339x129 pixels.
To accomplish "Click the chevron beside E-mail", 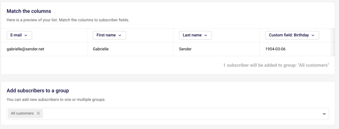I will pos(26,36).
